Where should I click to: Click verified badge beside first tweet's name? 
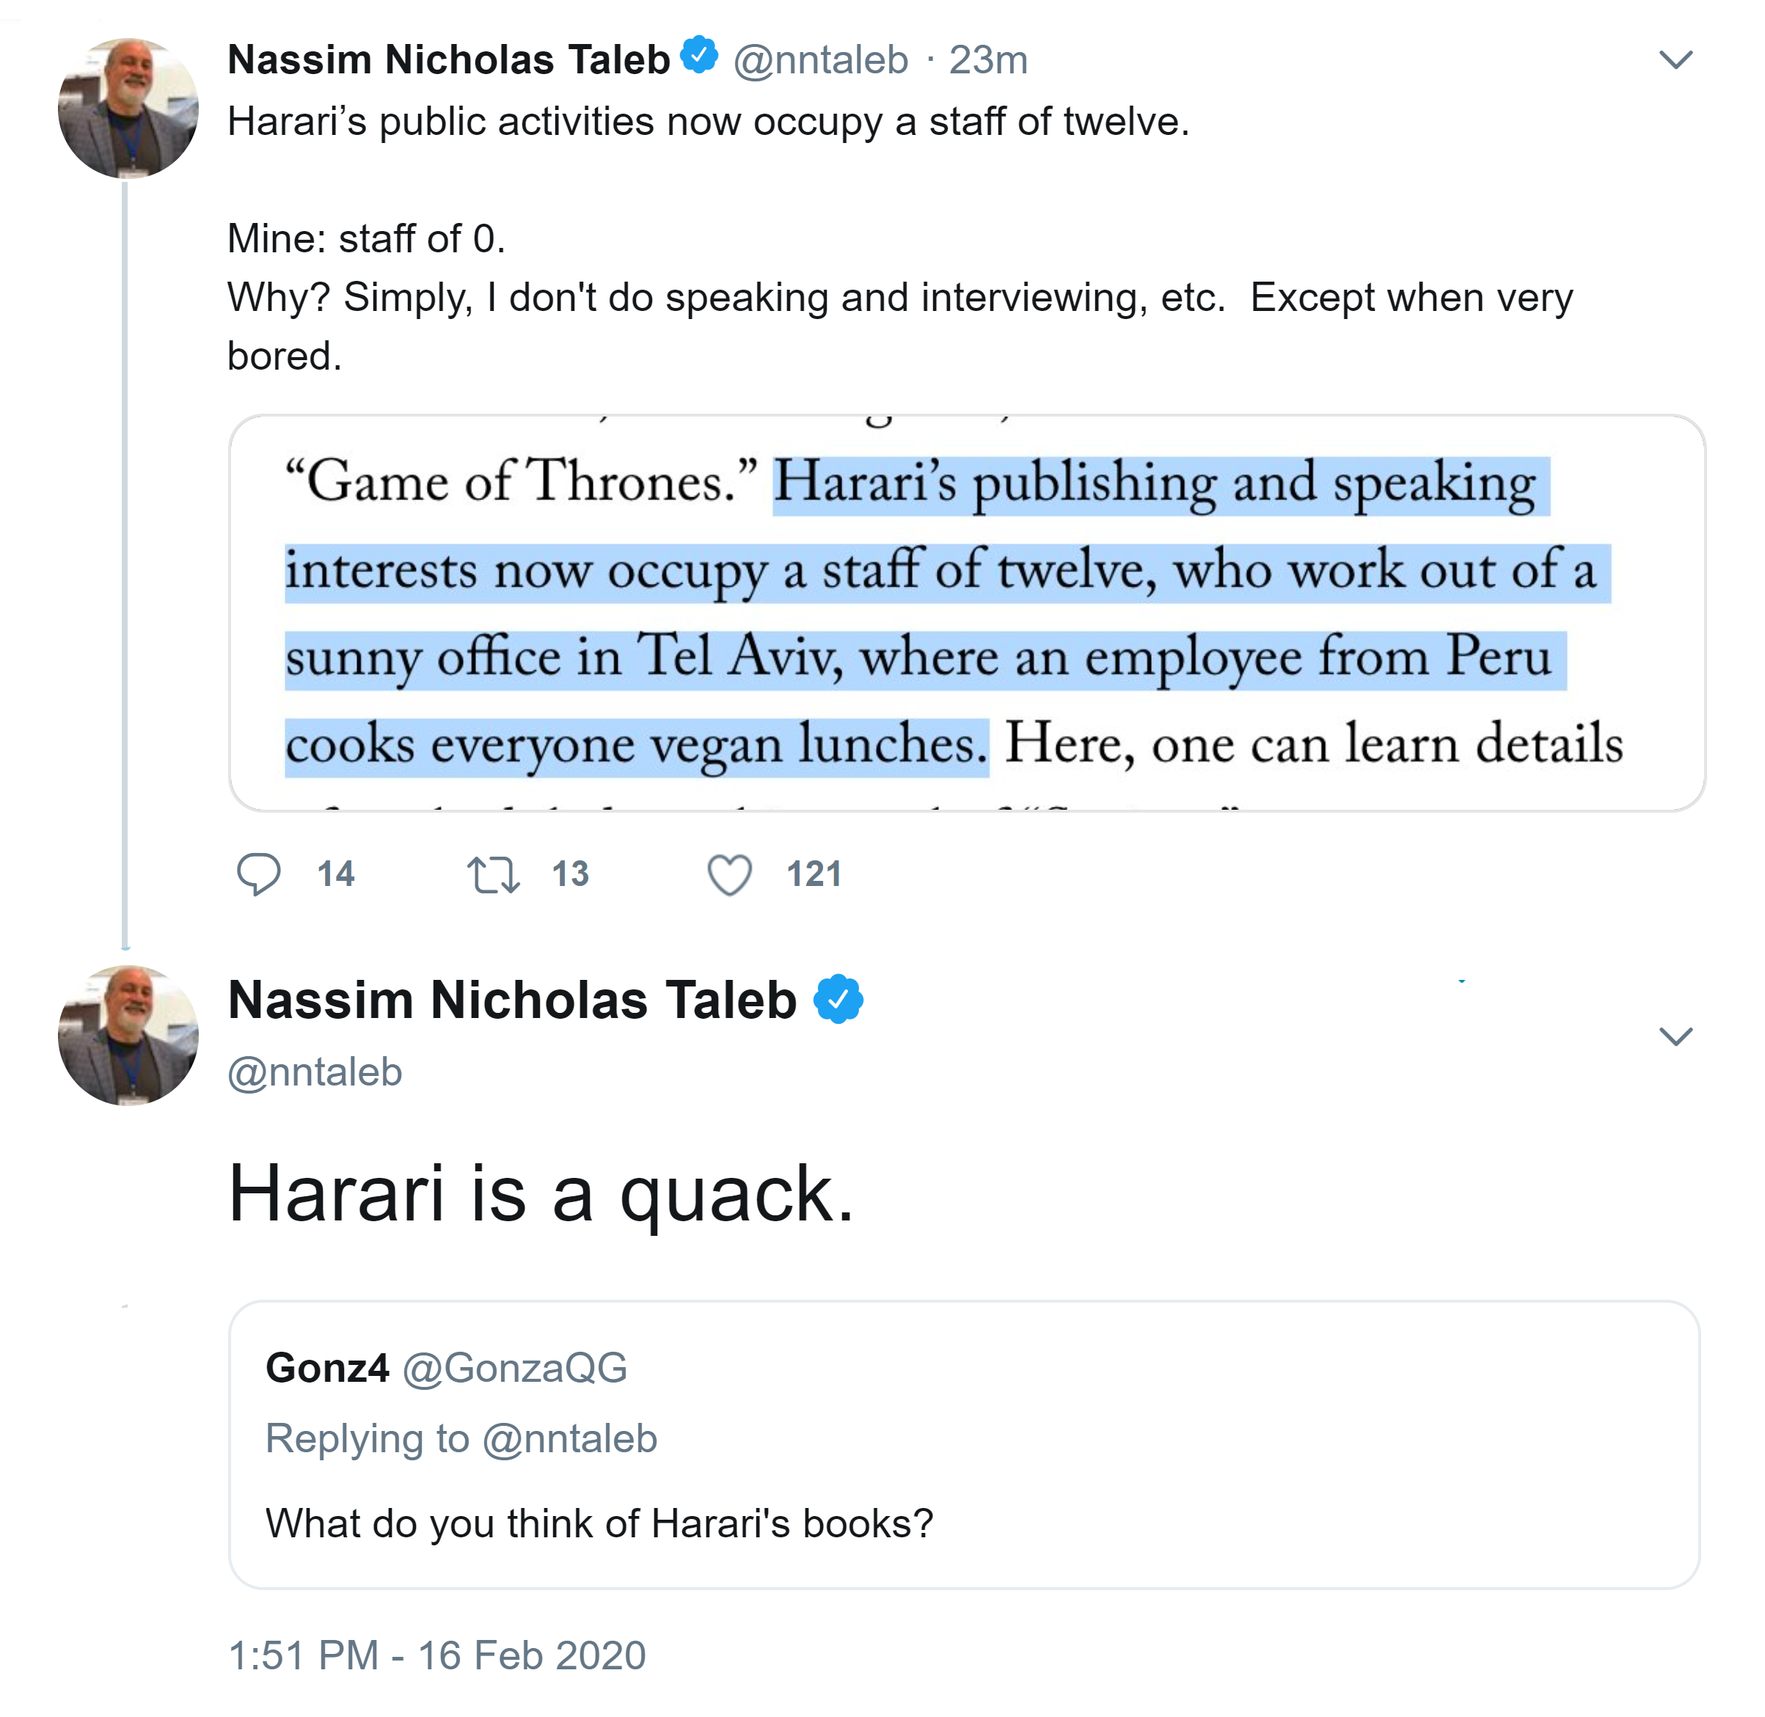(x=699, y=56)
